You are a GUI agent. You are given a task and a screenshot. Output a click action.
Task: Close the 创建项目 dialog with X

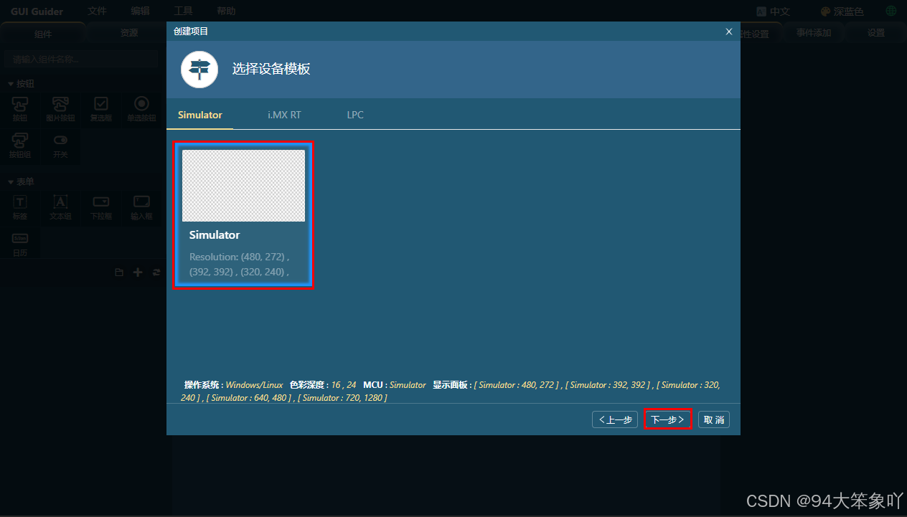(729, 32)
